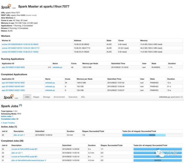184x163 pixels.
Task: Click wikistats.py name in Running Applications
Action: pos(57,67)
